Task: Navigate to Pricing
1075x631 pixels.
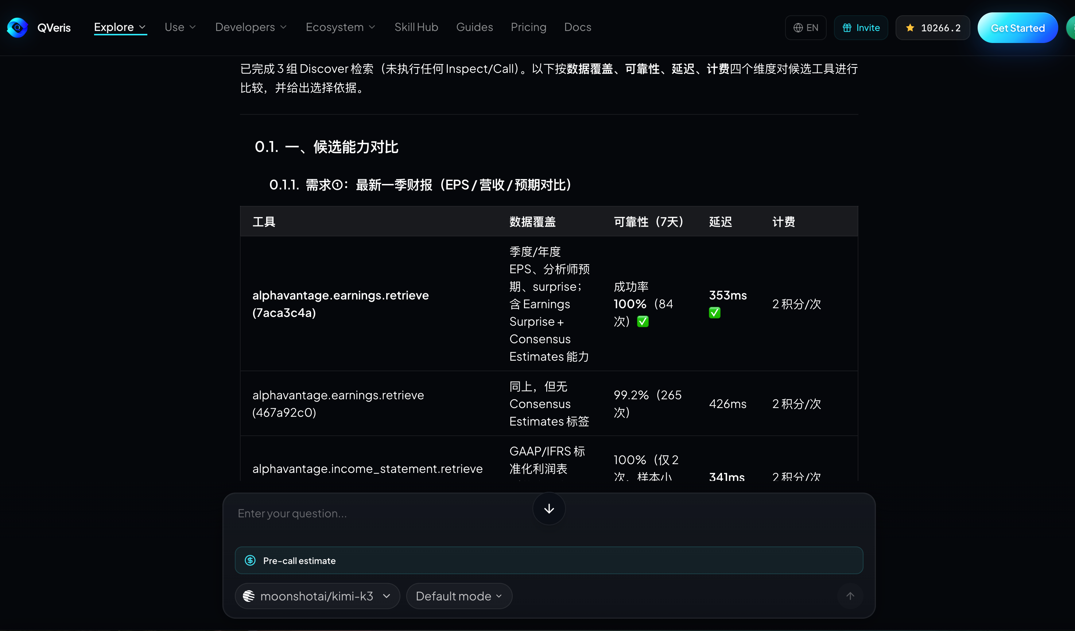Action: point(528,27)
